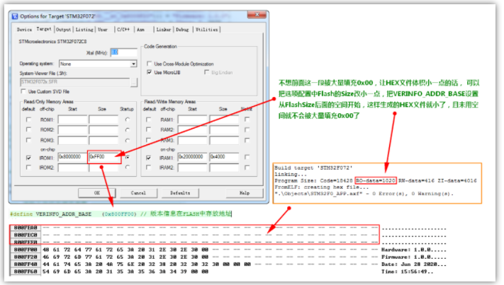Click the Xtal (MHz) input field
This screenshot has height=285, width=504.
point(124,52)
